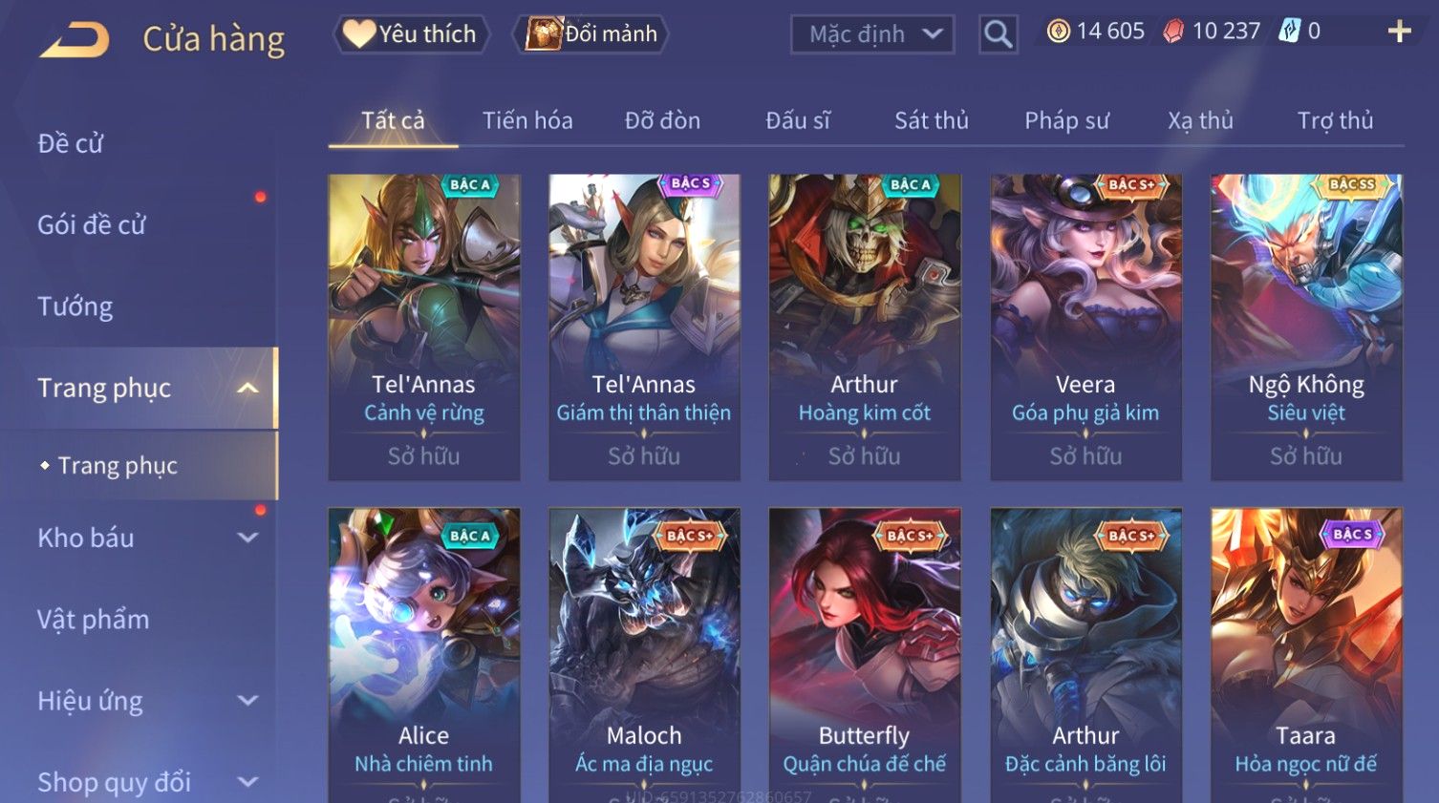Select the Tiến hóa tab
Image resolution: width=1439 pixels, height=803 pixels.
pyautogui.click(x=527, y=120)
